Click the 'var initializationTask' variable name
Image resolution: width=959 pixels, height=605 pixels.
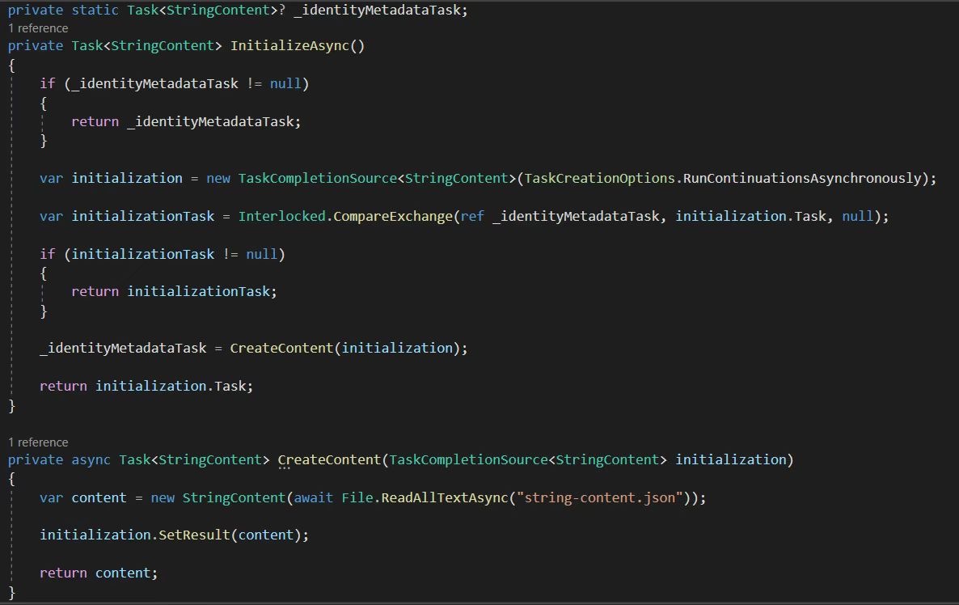[143, 217]
